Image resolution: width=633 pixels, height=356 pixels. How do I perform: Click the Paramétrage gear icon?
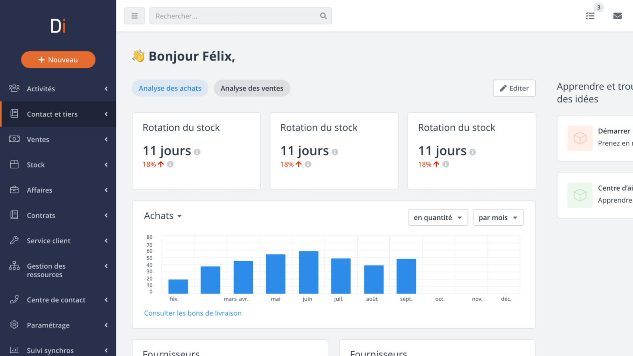14,325
